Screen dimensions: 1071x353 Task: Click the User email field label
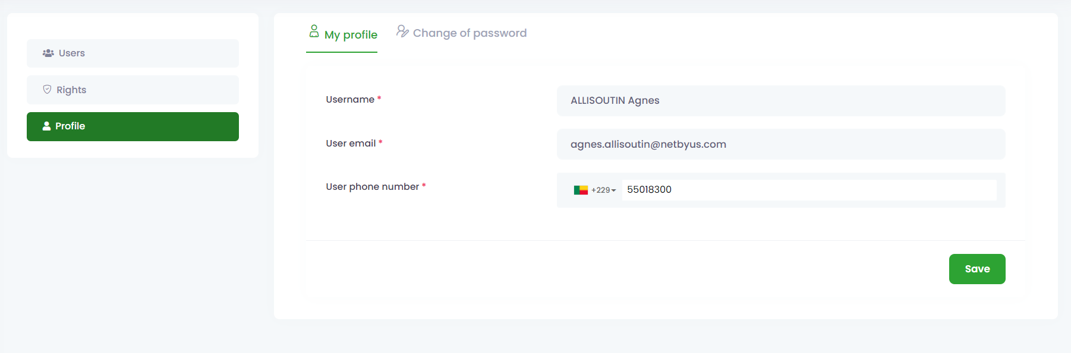[351, 144]
